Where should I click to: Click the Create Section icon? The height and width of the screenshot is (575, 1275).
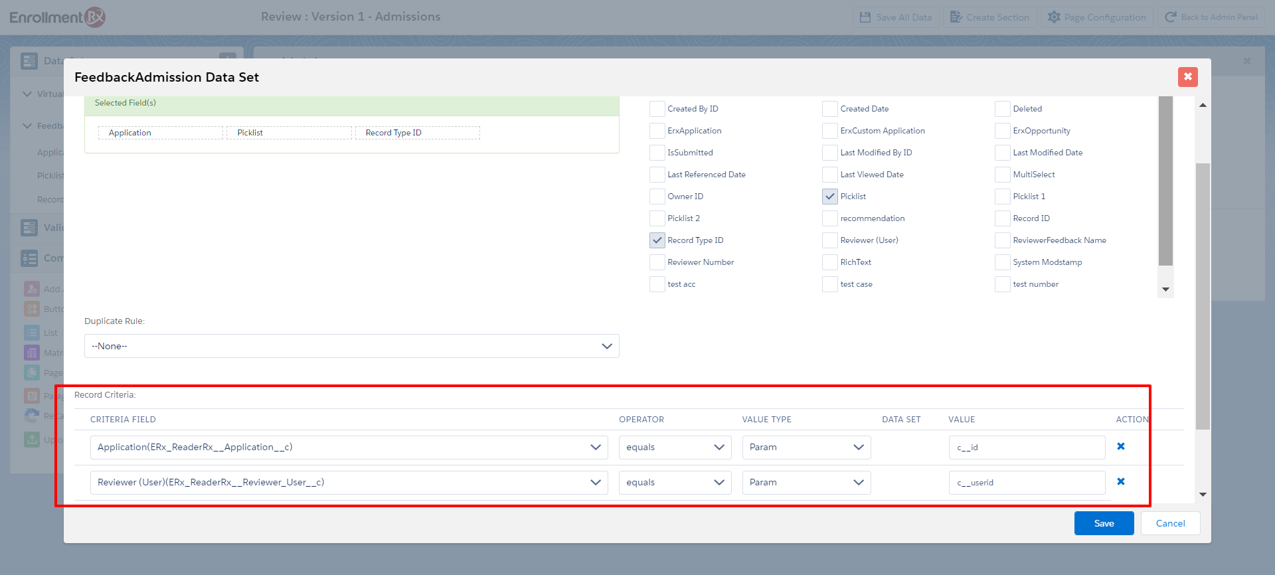tap(956, 17)
